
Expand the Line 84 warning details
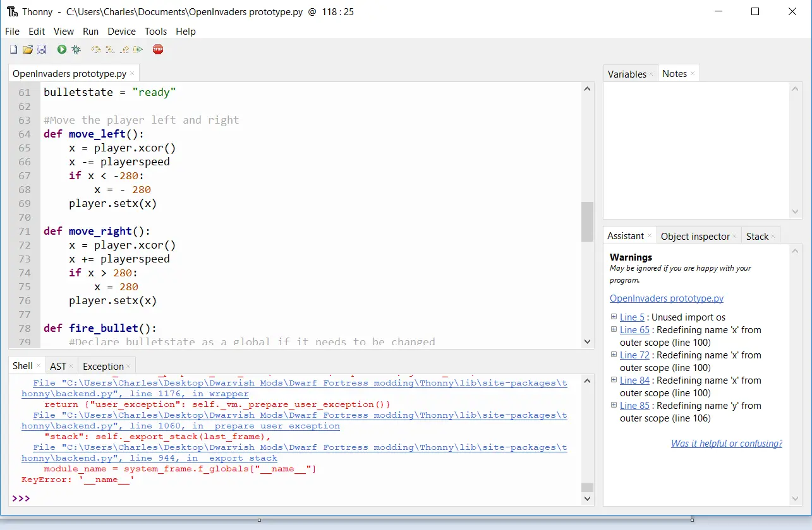[614, 380]
